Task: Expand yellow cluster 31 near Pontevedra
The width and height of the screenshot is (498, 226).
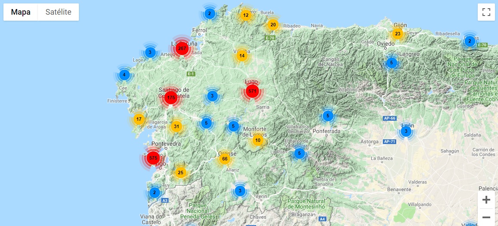Action: tap(176, 126)
